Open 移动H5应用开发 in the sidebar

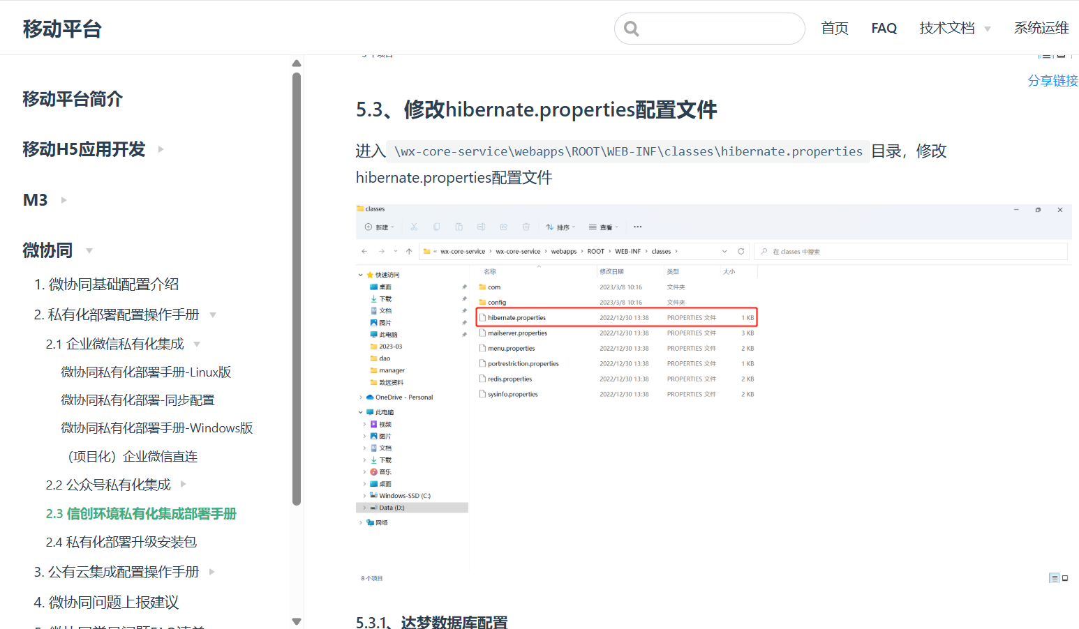(x=84, y=149)
